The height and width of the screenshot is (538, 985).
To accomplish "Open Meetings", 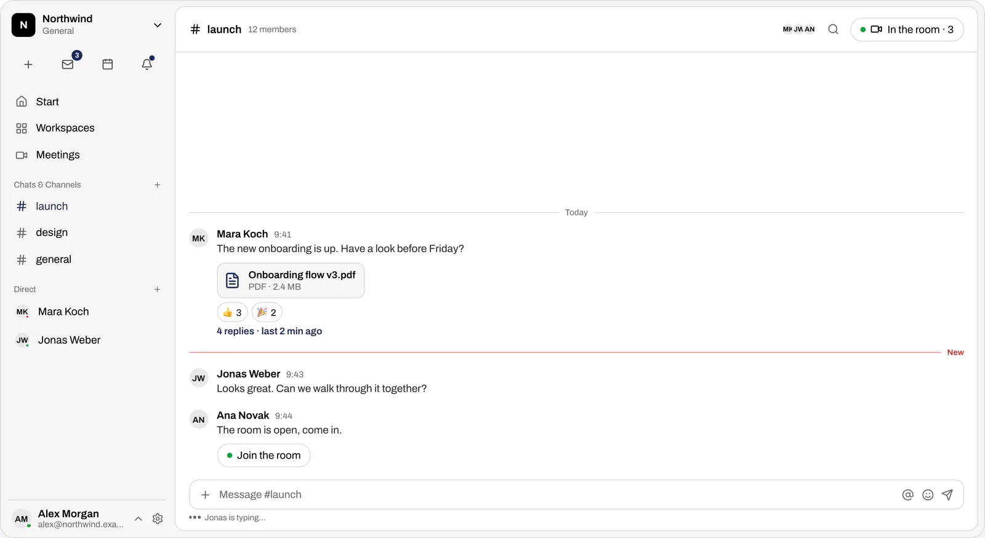I will 86,155.
